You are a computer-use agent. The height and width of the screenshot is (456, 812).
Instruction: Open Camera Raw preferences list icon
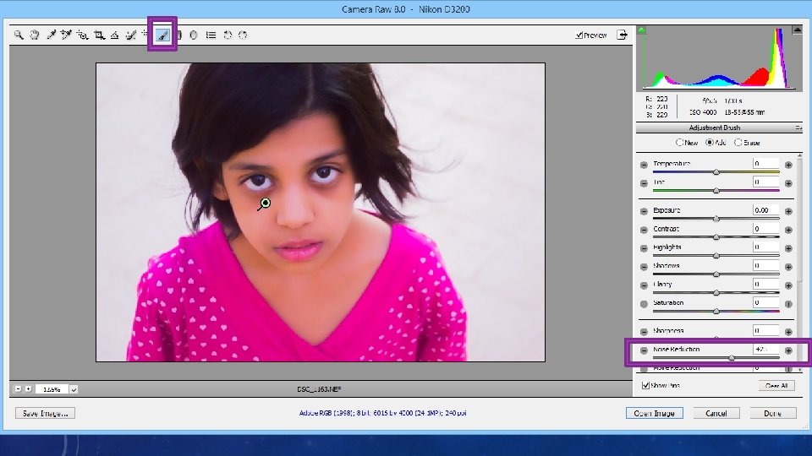point(211,35)
